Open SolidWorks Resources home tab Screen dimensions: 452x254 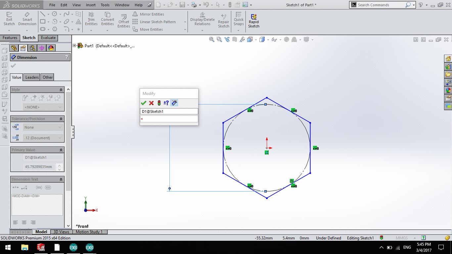(x=448, y=59)
